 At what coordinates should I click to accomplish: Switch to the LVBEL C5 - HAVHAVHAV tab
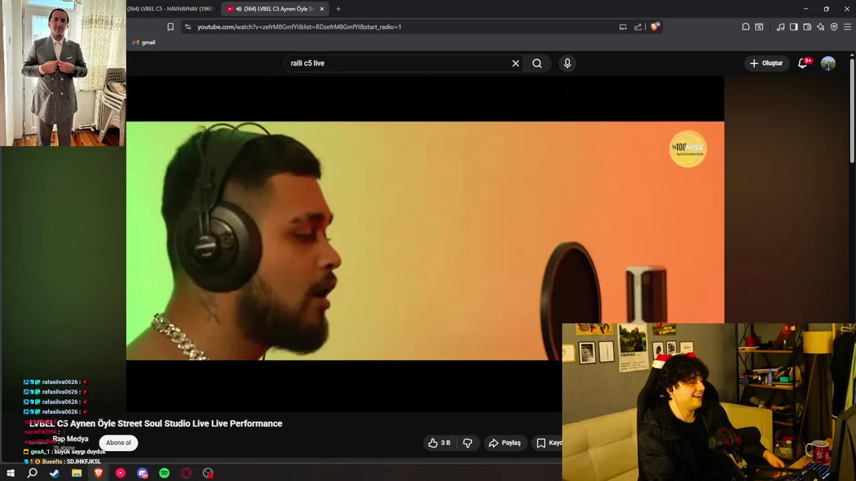tap(172, 9)
